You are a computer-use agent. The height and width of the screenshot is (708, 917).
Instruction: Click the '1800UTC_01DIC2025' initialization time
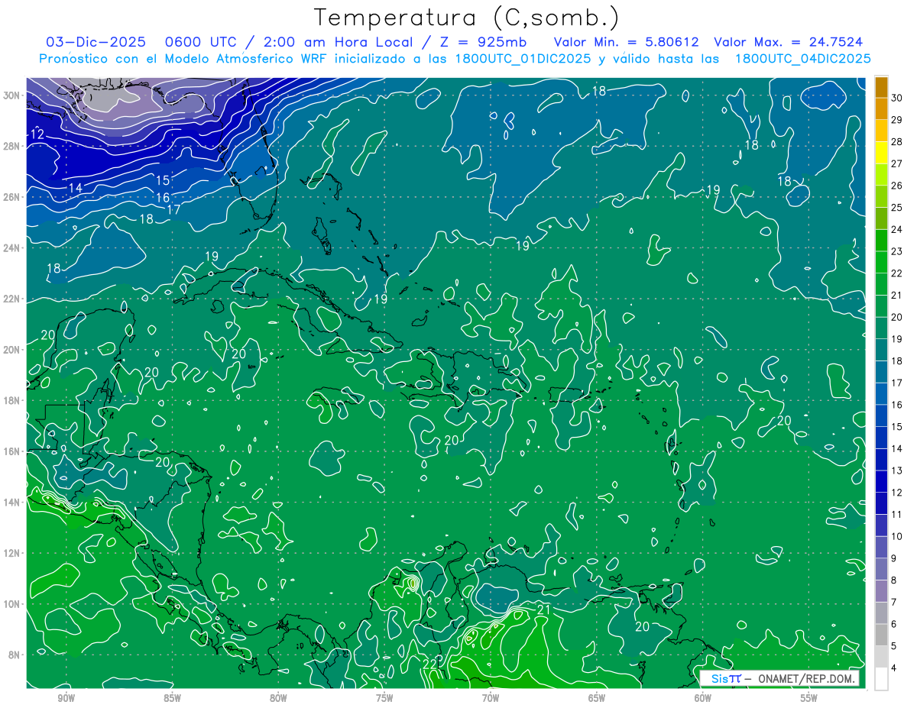coord(523,59)
